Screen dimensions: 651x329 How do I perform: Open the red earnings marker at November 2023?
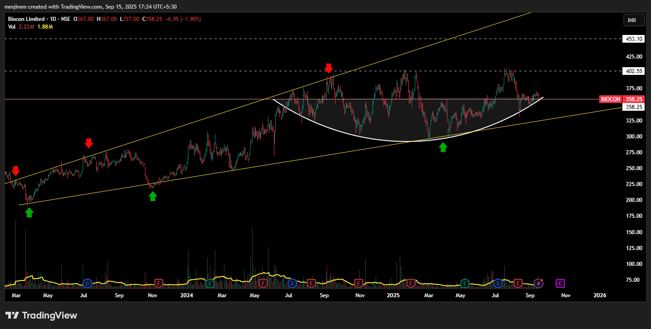click(159, 283)
